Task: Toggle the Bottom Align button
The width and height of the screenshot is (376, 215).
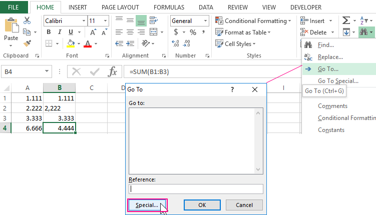Action: pos(141,20)
